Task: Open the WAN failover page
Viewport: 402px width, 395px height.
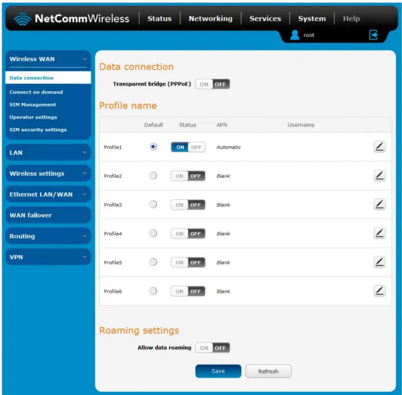Action: click(48, 215)
